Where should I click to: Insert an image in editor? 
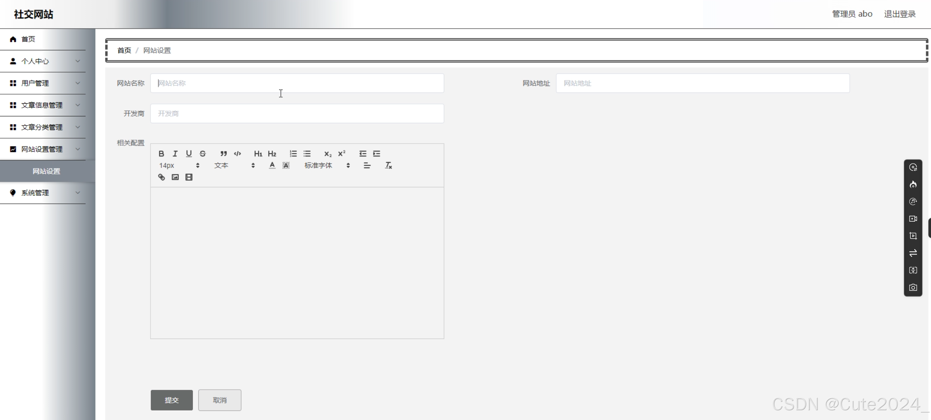pos(175,177)
